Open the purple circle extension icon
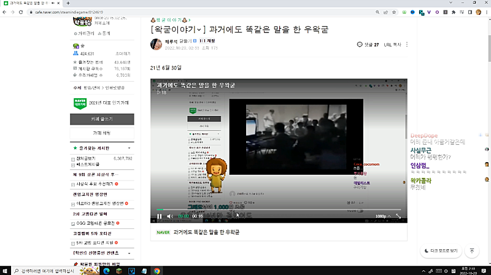Screen dimensions: 491x275 437,12
